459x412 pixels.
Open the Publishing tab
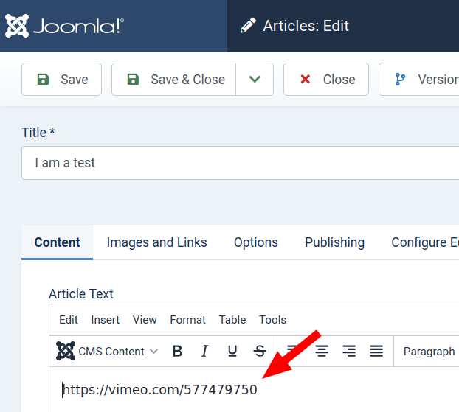334,242
